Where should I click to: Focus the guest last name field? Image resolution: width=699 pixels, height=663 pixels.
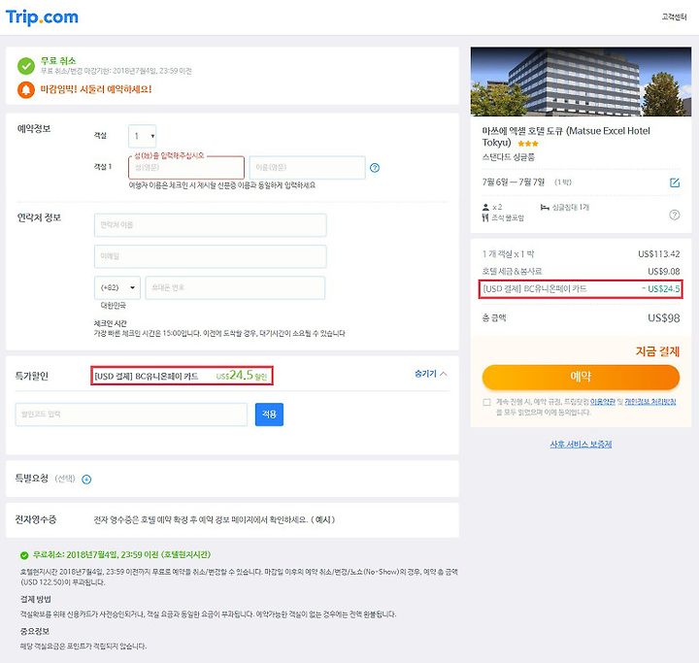pyautogui.click(x=185, y=167)
